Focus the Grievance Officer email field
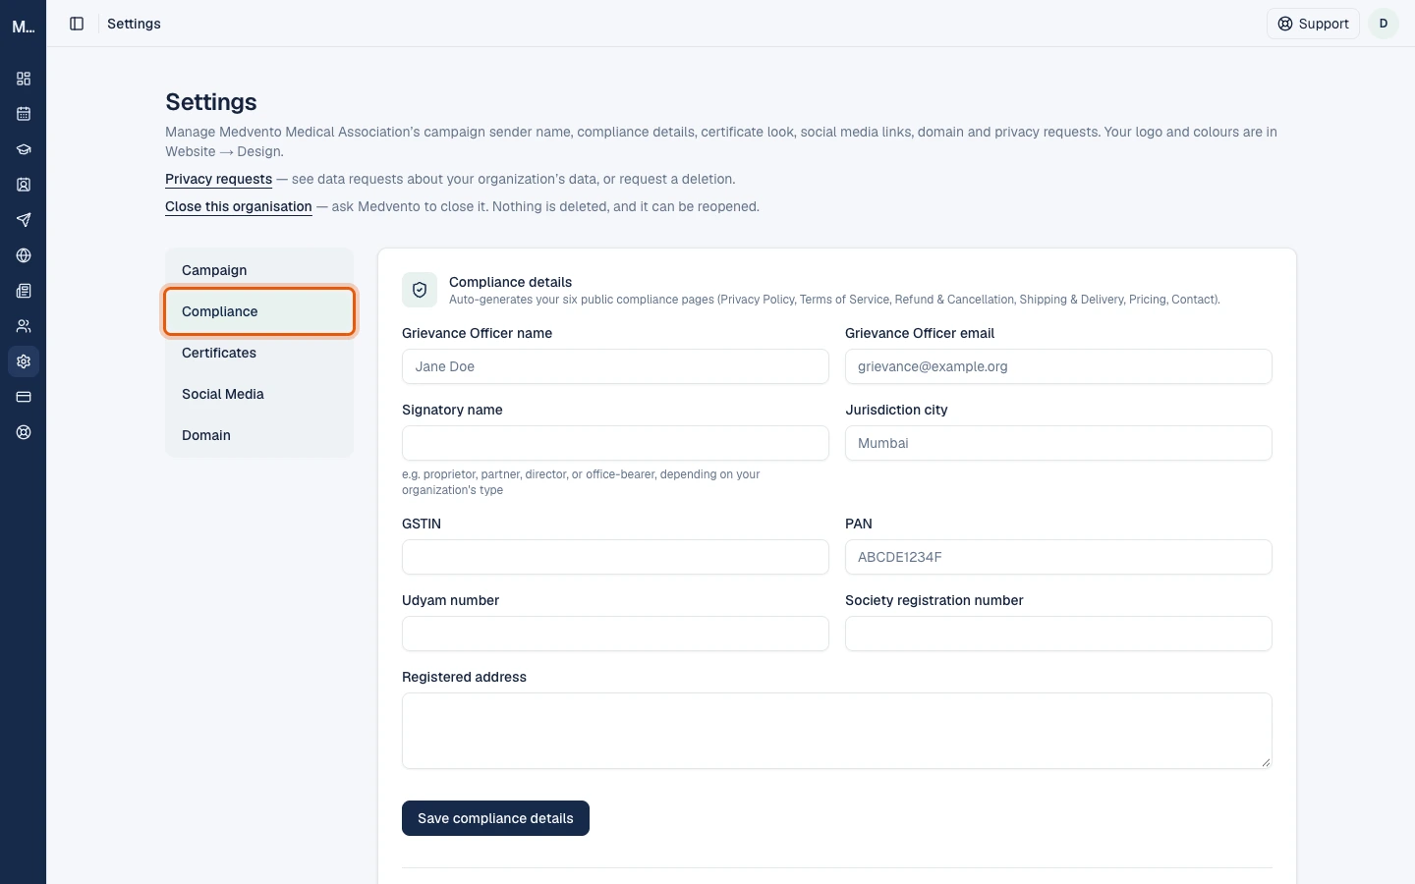1415x884 pixels. click(1058, 366)
